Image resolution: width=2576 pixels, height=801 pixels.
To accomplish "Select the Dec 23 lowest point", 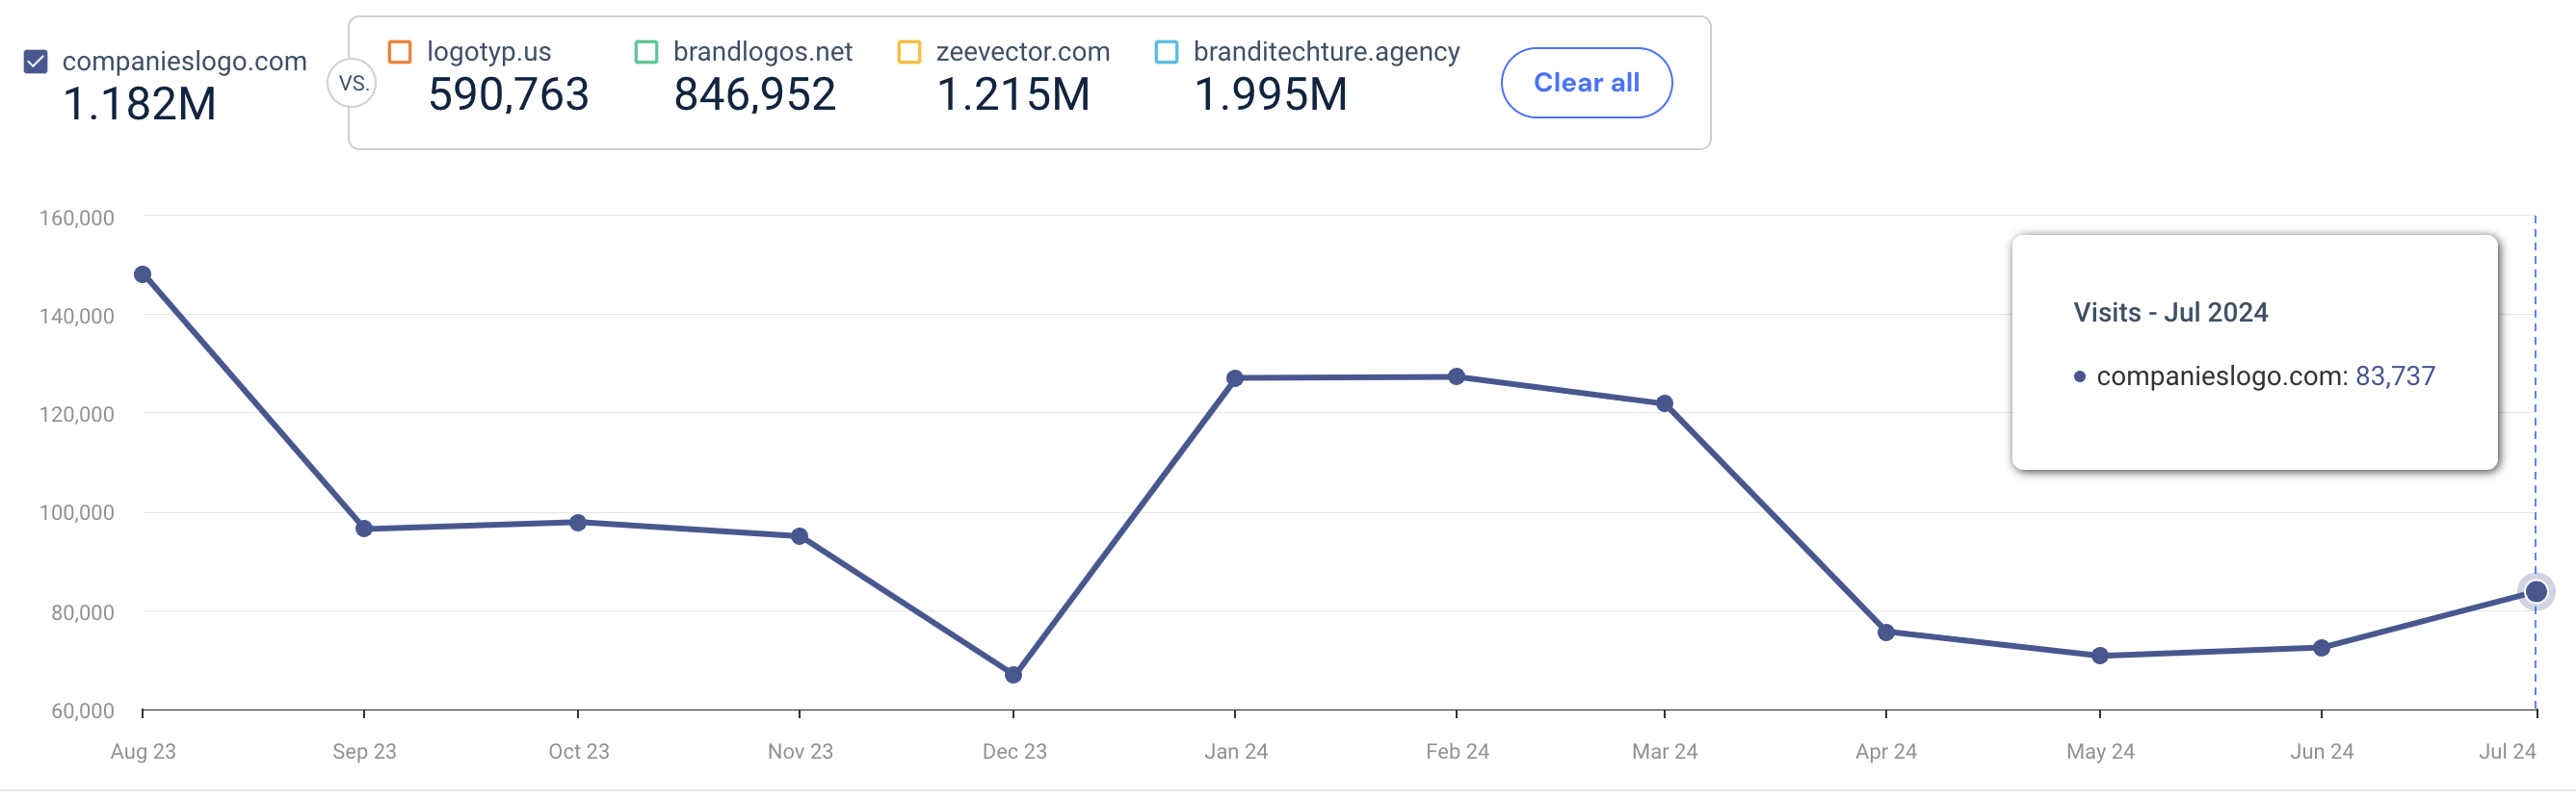I will tap(1013, 675).
